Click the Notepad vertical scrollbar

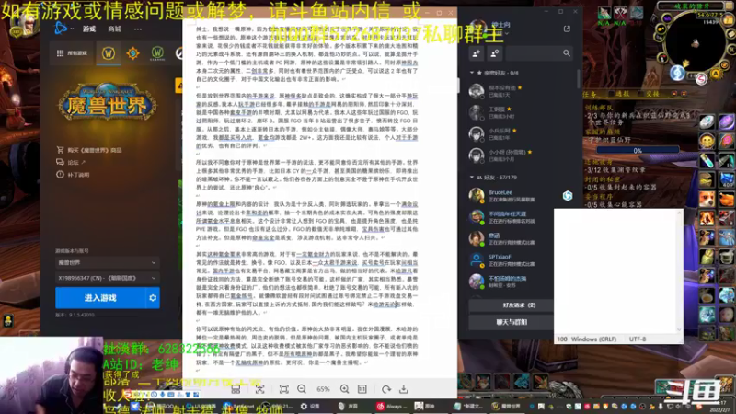point(679,271)
